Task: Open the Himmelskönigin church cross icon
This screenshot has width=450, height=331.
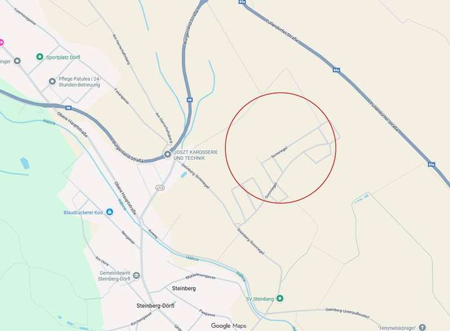Action: (x=422, y=327)
